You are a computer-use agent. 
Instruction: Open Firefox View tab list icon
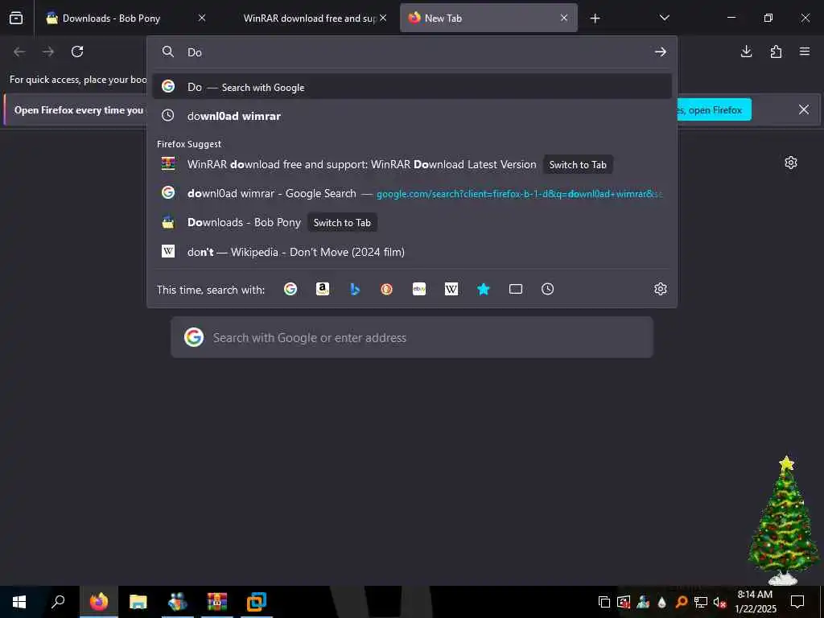pyautogui.click(x=16, y=18)
